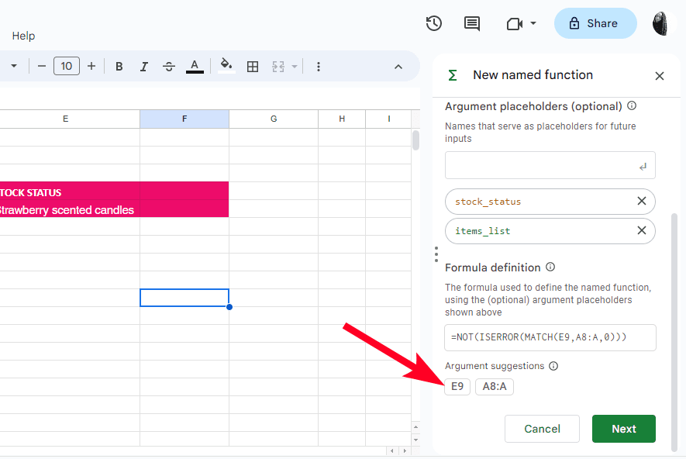Remove the stock_status argument placeholder
Image resolution: width=686 pixels, height=459 pixels.
(x=641, y=202)
